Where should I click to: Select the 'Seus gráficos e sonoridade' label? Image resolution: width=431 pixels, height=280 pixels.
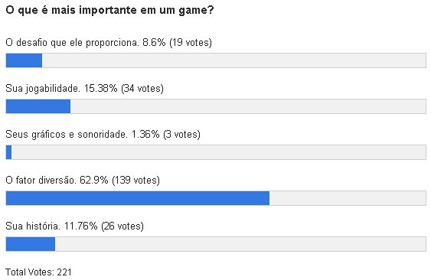click(67, 135)
